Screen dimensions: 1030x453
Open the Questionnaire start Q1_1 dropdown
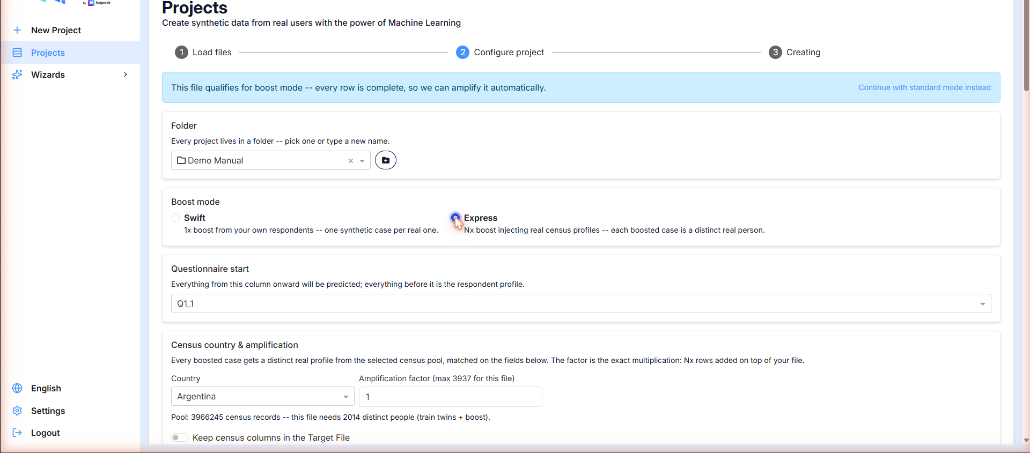pos(581,303)
